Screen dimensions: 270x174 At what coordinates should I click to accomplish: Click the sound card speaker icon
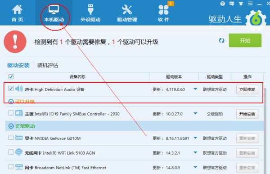click(x=19, y=89)
